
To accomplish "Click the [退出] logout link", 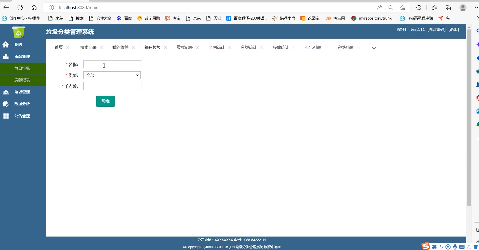I will (454, 29).
